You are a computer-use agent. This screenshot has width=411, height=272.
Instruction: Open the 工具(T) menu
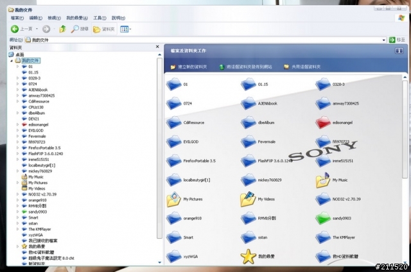(100, 18)
